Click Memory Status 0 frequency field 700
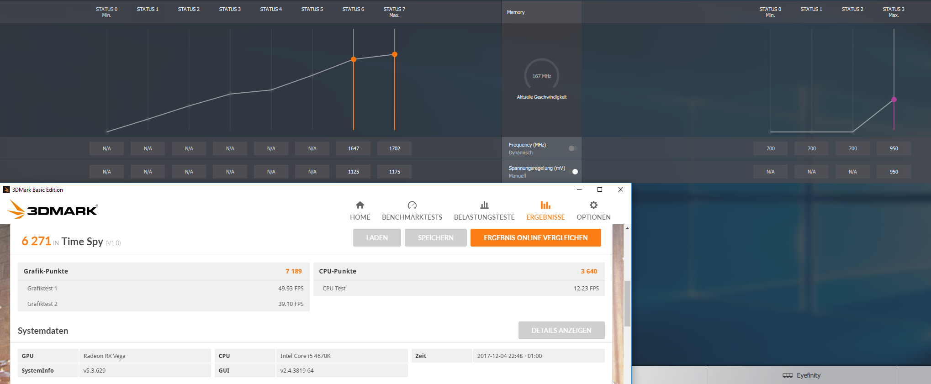Screen dimensions: 931x384 (x=771, y=148)
